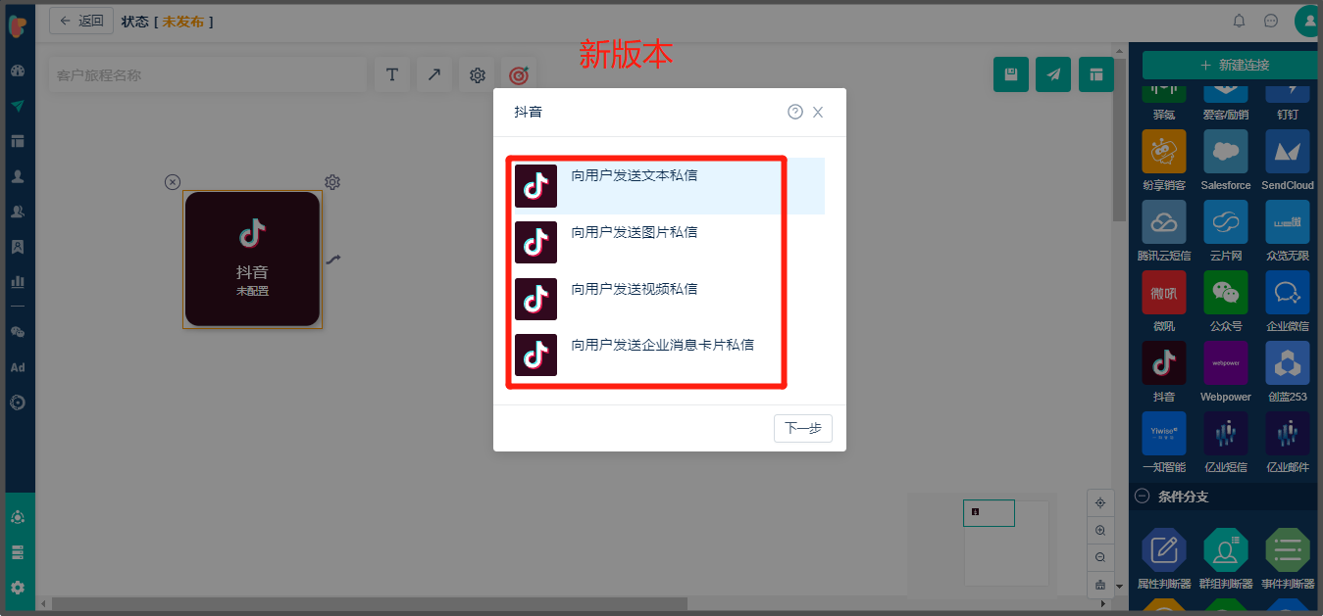Focus the 客户旅程名称 input field

[x=208, y=75]
